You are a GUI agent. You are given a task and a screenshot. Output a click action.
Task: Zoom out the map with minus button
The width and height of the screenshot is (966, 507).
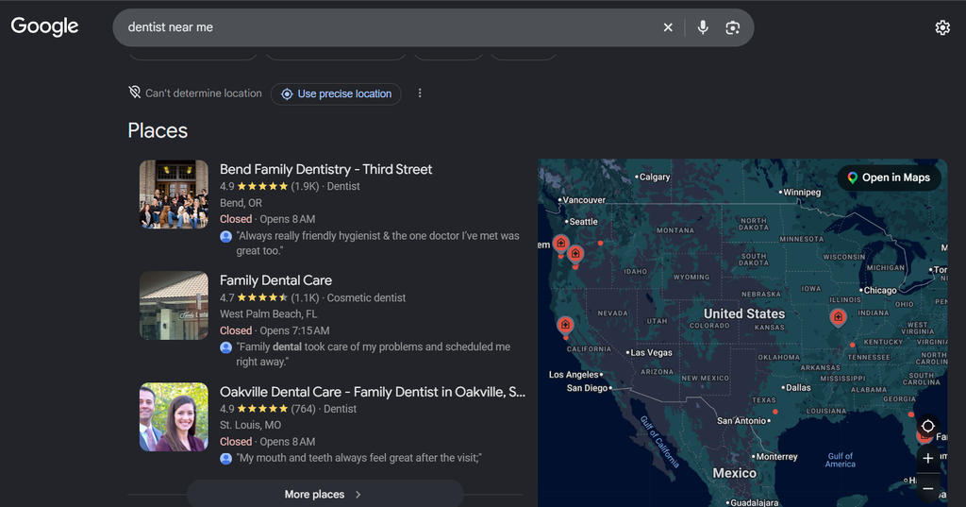coord(928,488)
